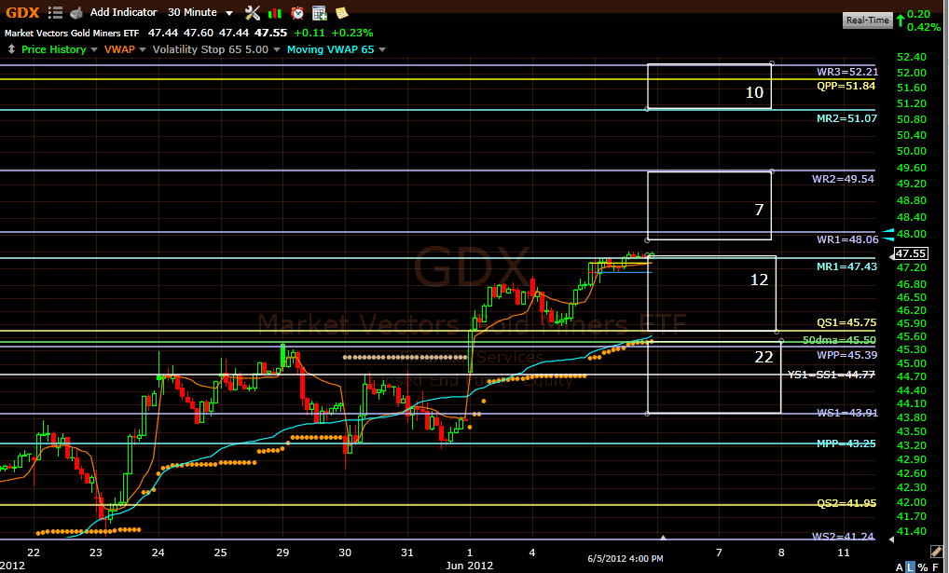Viewport: 949px width, 573px height.
Task: Click the MR1=47.43 pivot label
Action: click(846, 266)
